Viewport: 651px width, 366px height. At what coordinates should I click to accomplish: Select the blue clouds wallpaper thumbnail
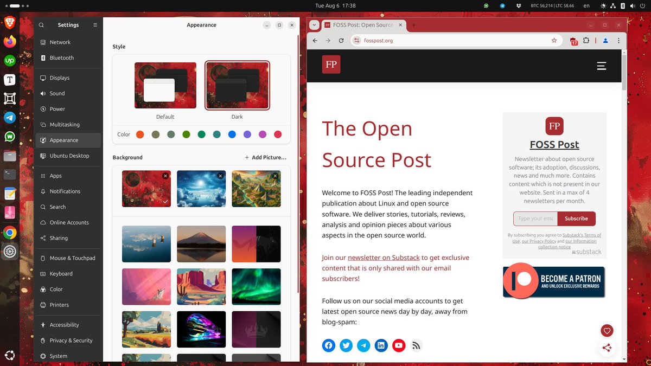pyautogui.click(x=201, y=189)
